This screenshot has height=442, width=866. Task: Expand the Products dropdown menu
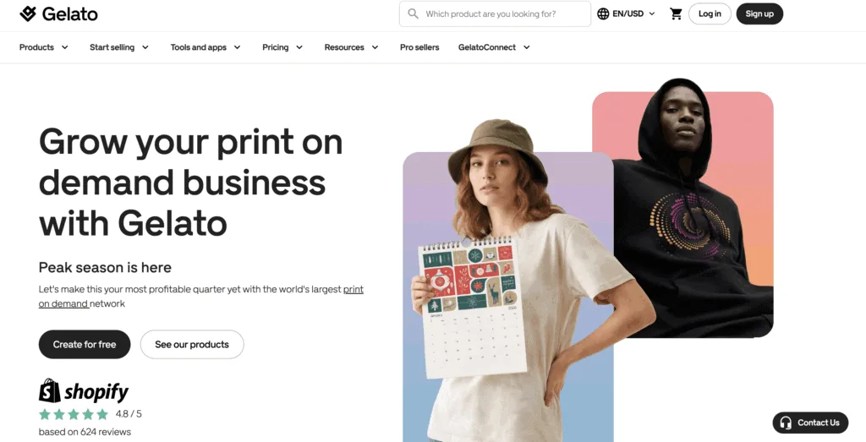[44, 47]
